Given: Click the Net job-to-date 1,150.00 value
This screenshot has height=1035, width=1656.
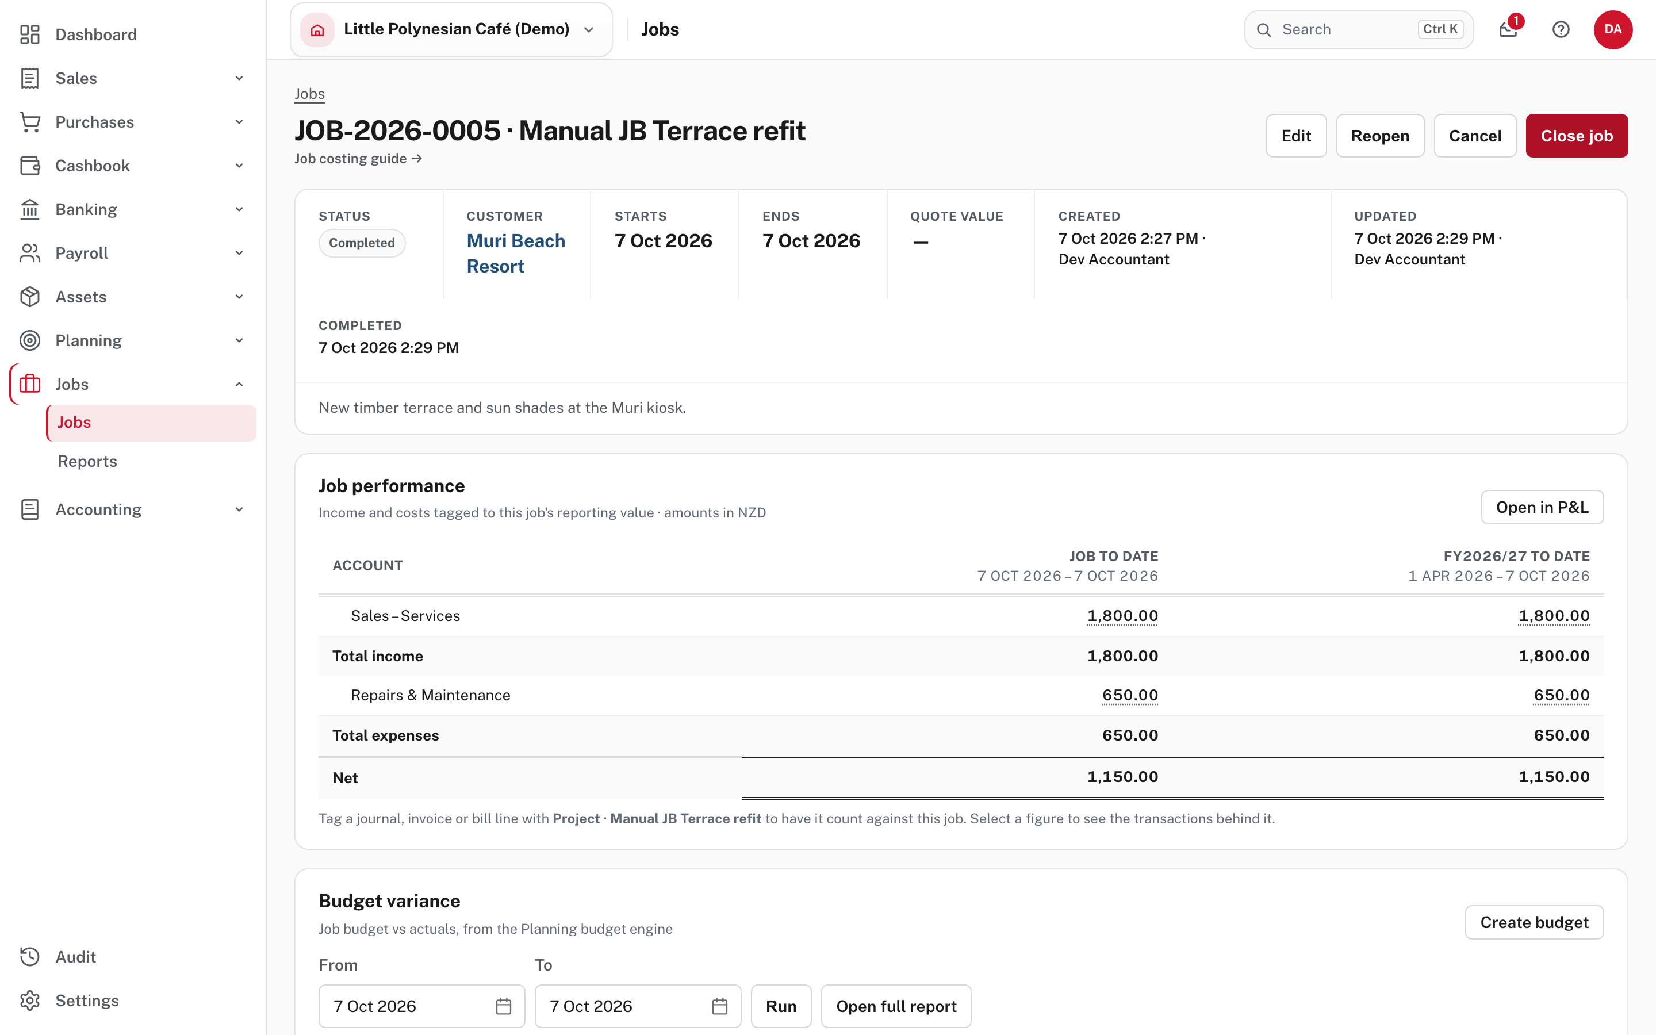Looking at the screenshot, I should click(x=1122, y=776).
